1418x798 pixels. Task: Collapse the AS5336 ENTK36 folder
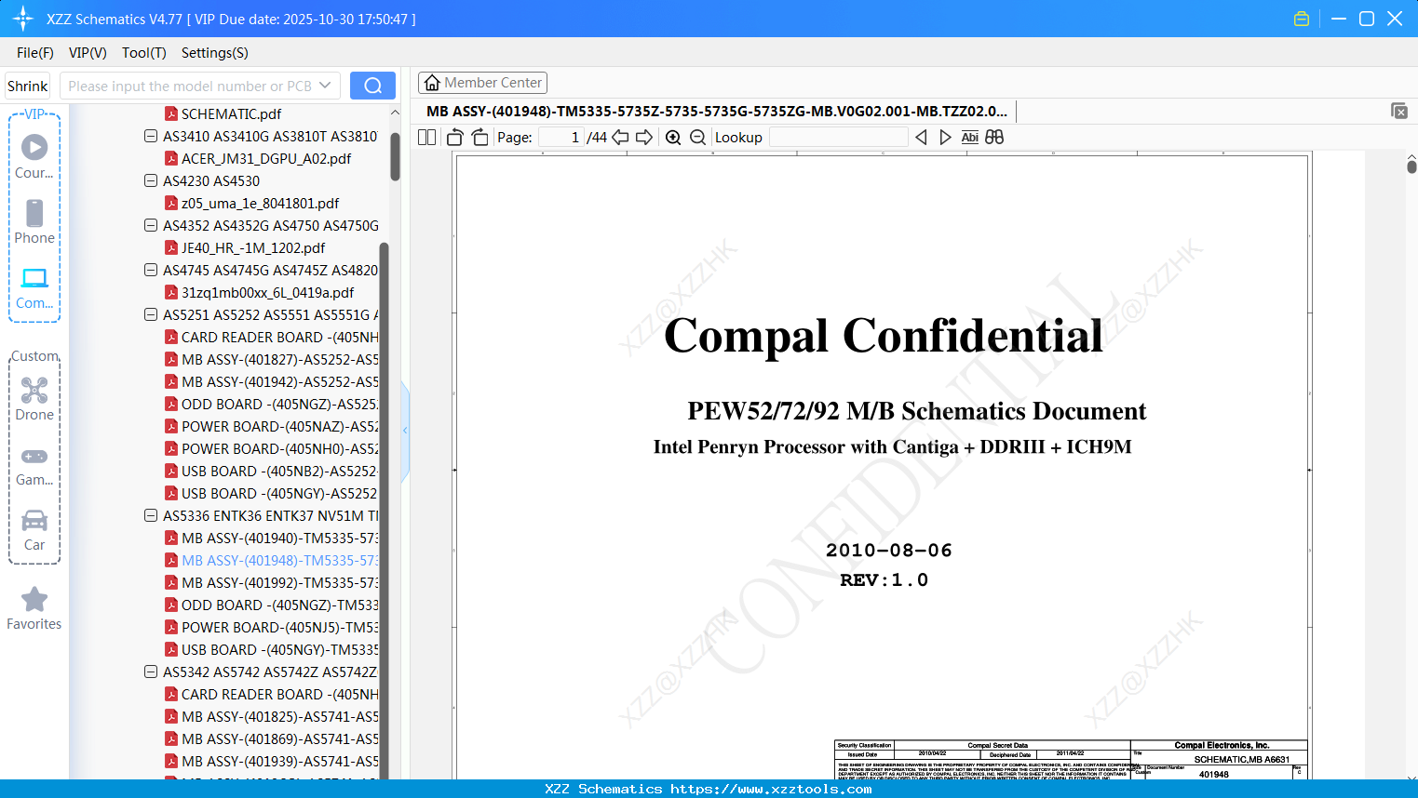point(151,515)
